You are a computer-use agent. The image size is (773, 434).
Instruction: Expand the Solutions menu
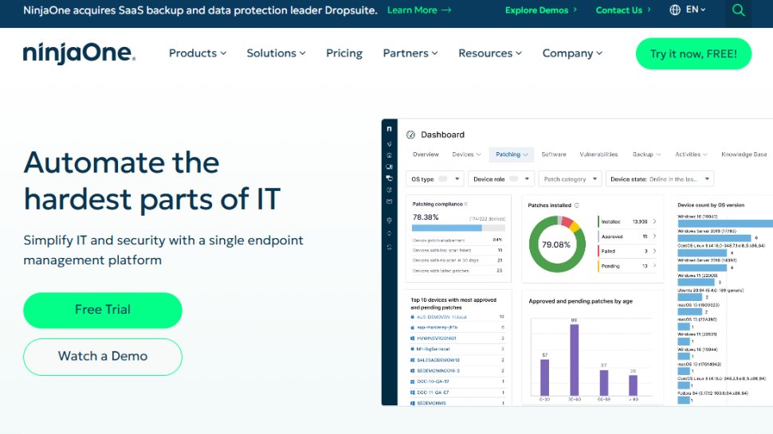276,53
